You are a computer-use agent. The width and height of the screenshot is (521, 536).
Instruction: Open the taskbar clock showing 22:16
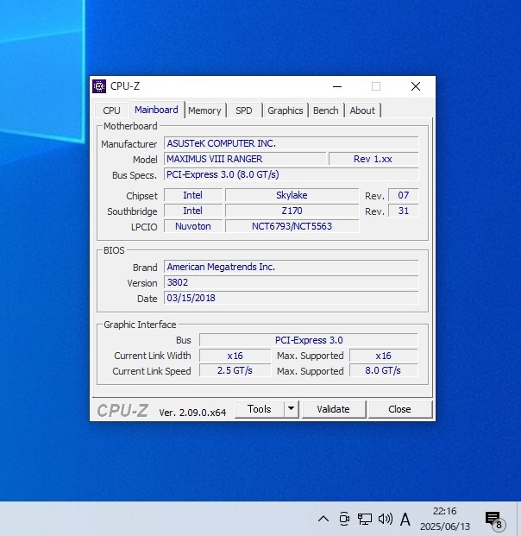coord(445,519)
